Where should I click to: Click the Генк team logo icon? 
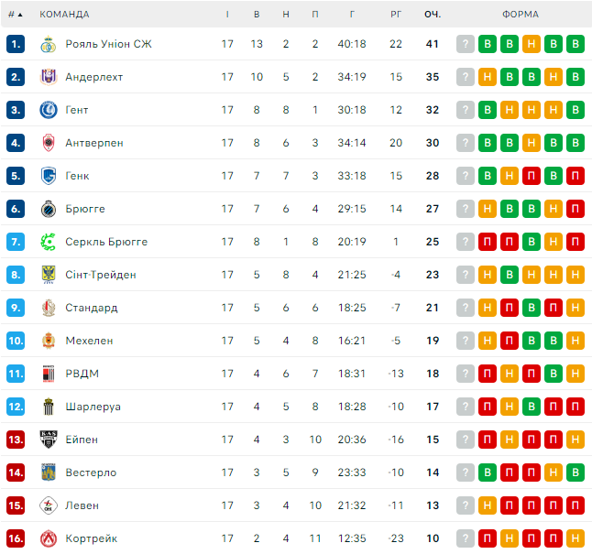(x=49, y=176)
